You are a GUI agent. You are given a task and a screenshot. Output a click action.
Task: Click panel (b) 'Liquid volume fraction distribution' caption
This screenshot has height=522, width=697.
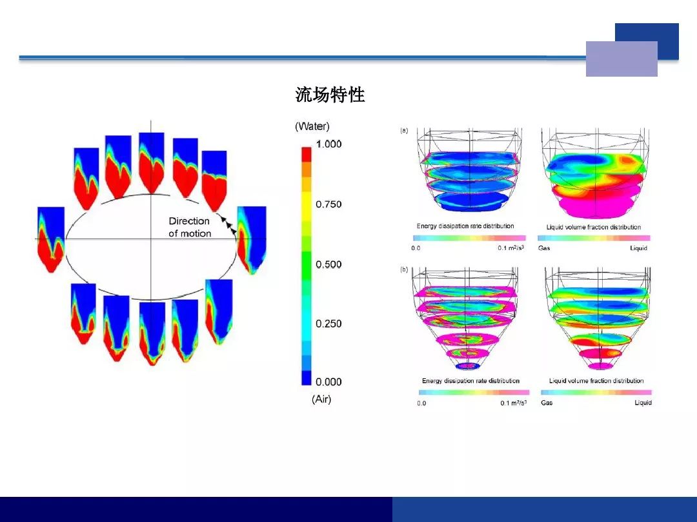596,381
